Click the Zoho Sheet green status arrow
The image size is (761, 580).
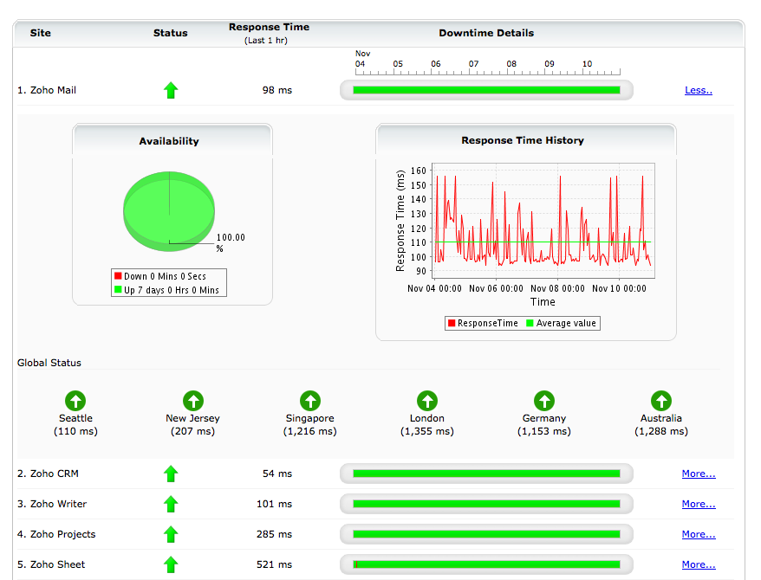[171, 564]
